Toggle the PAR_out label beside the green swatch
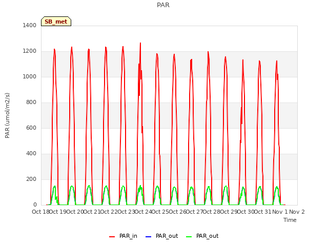The height and width of the screenshot is (246, 328). pos(207,236)
